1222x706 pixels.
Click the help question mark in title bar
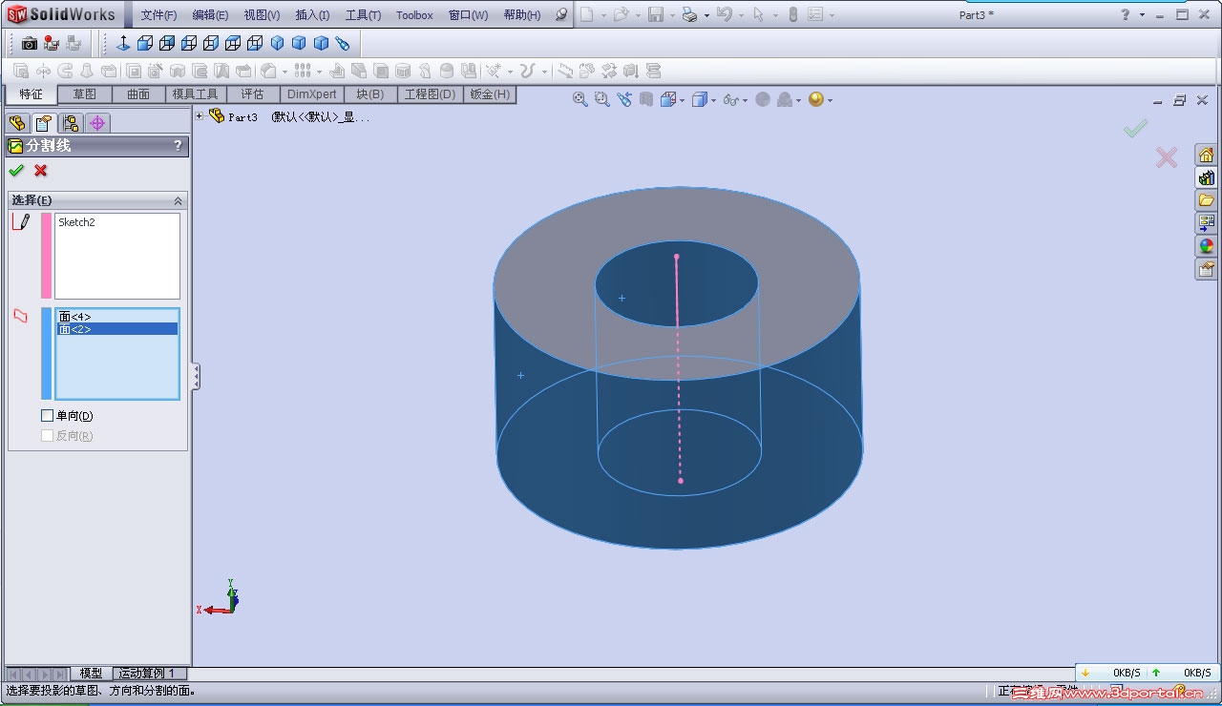click(1126, 15)
